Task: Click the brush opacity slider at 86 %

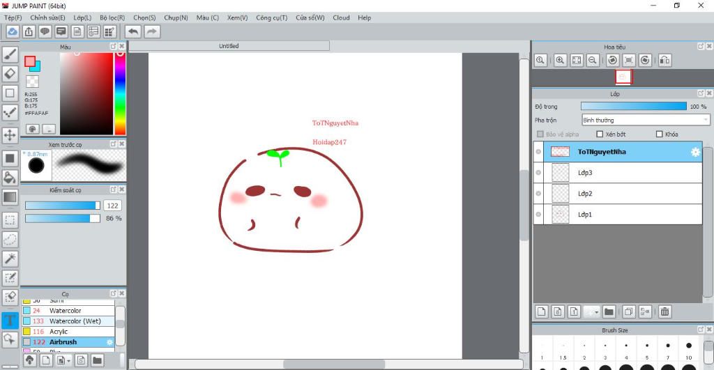Action: (63, 219)
